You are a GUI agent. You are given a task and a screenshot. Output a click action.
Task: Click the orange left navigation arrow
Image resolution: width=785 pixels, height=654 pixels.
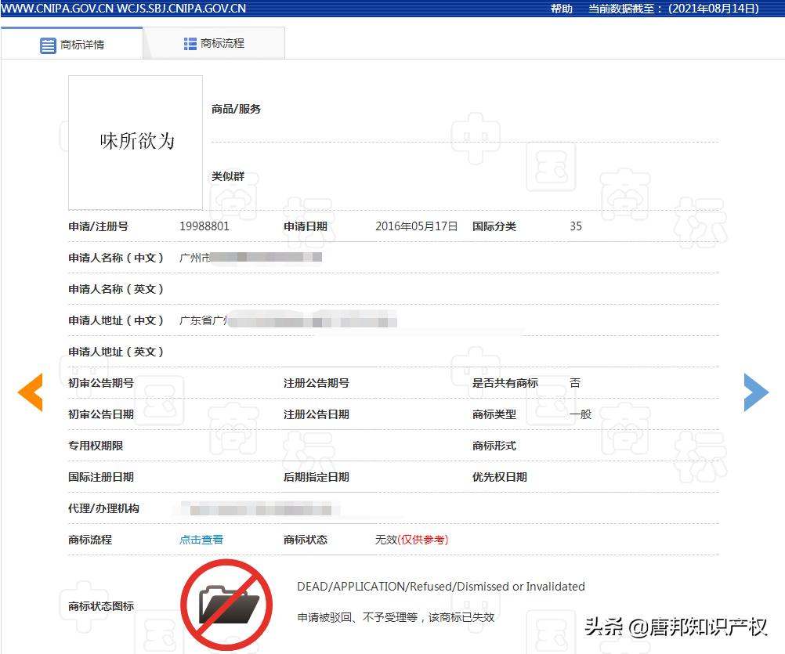pyautogui.click(x=31, y=392)
